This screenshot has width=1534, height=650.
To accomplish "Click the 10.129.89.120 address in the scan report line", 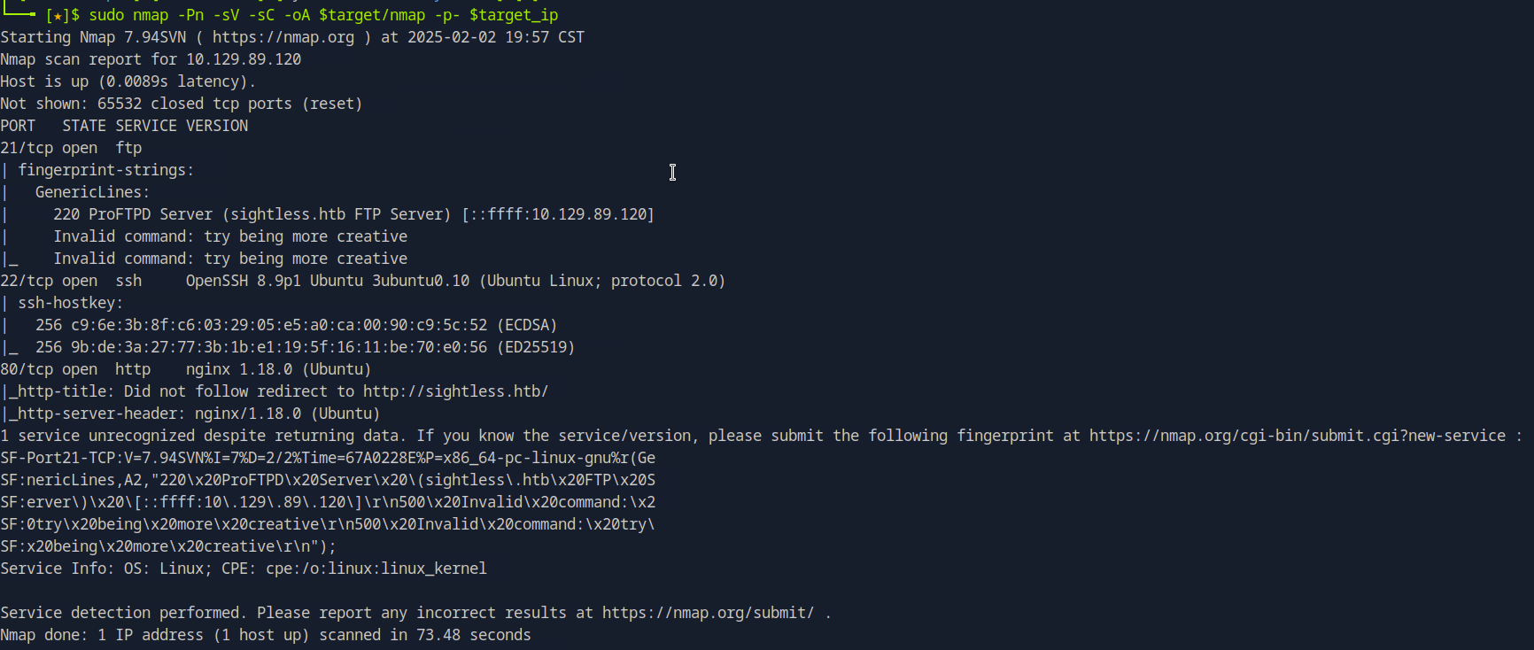I will 244,59.
